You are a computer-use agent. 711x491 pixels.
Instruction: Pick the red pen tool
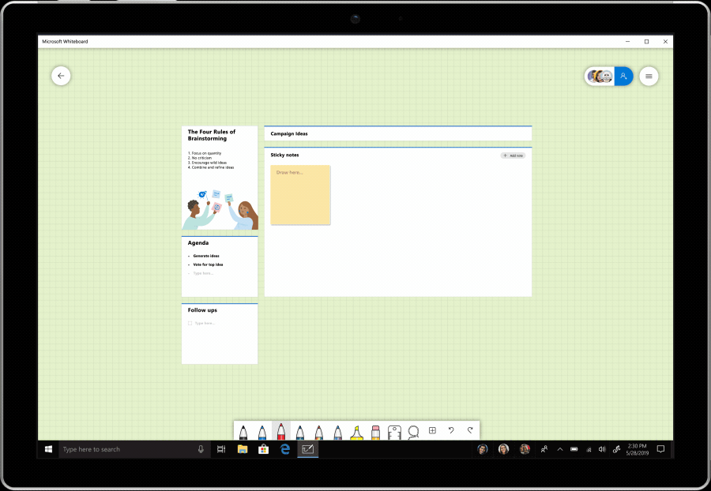(282, 430)
